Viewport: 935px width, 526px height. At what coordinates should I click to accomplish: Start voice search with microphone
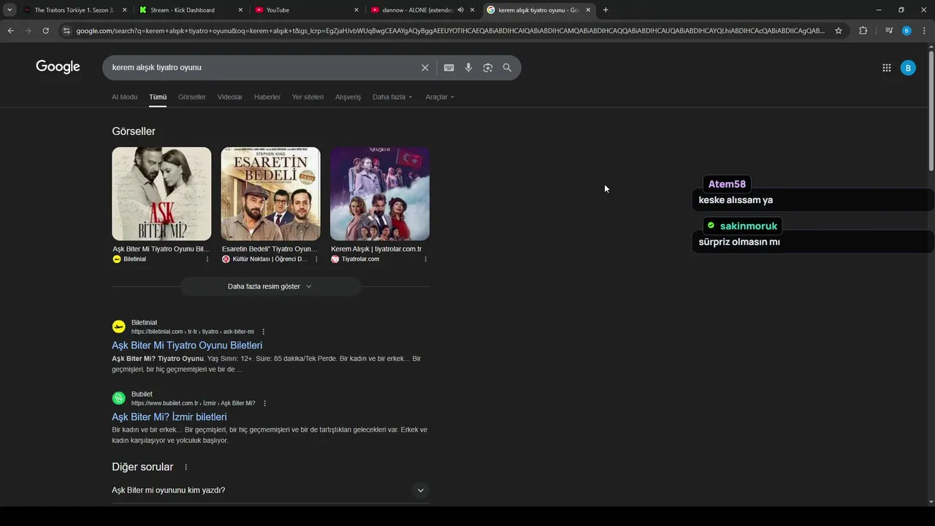click(x=468, y=68)
